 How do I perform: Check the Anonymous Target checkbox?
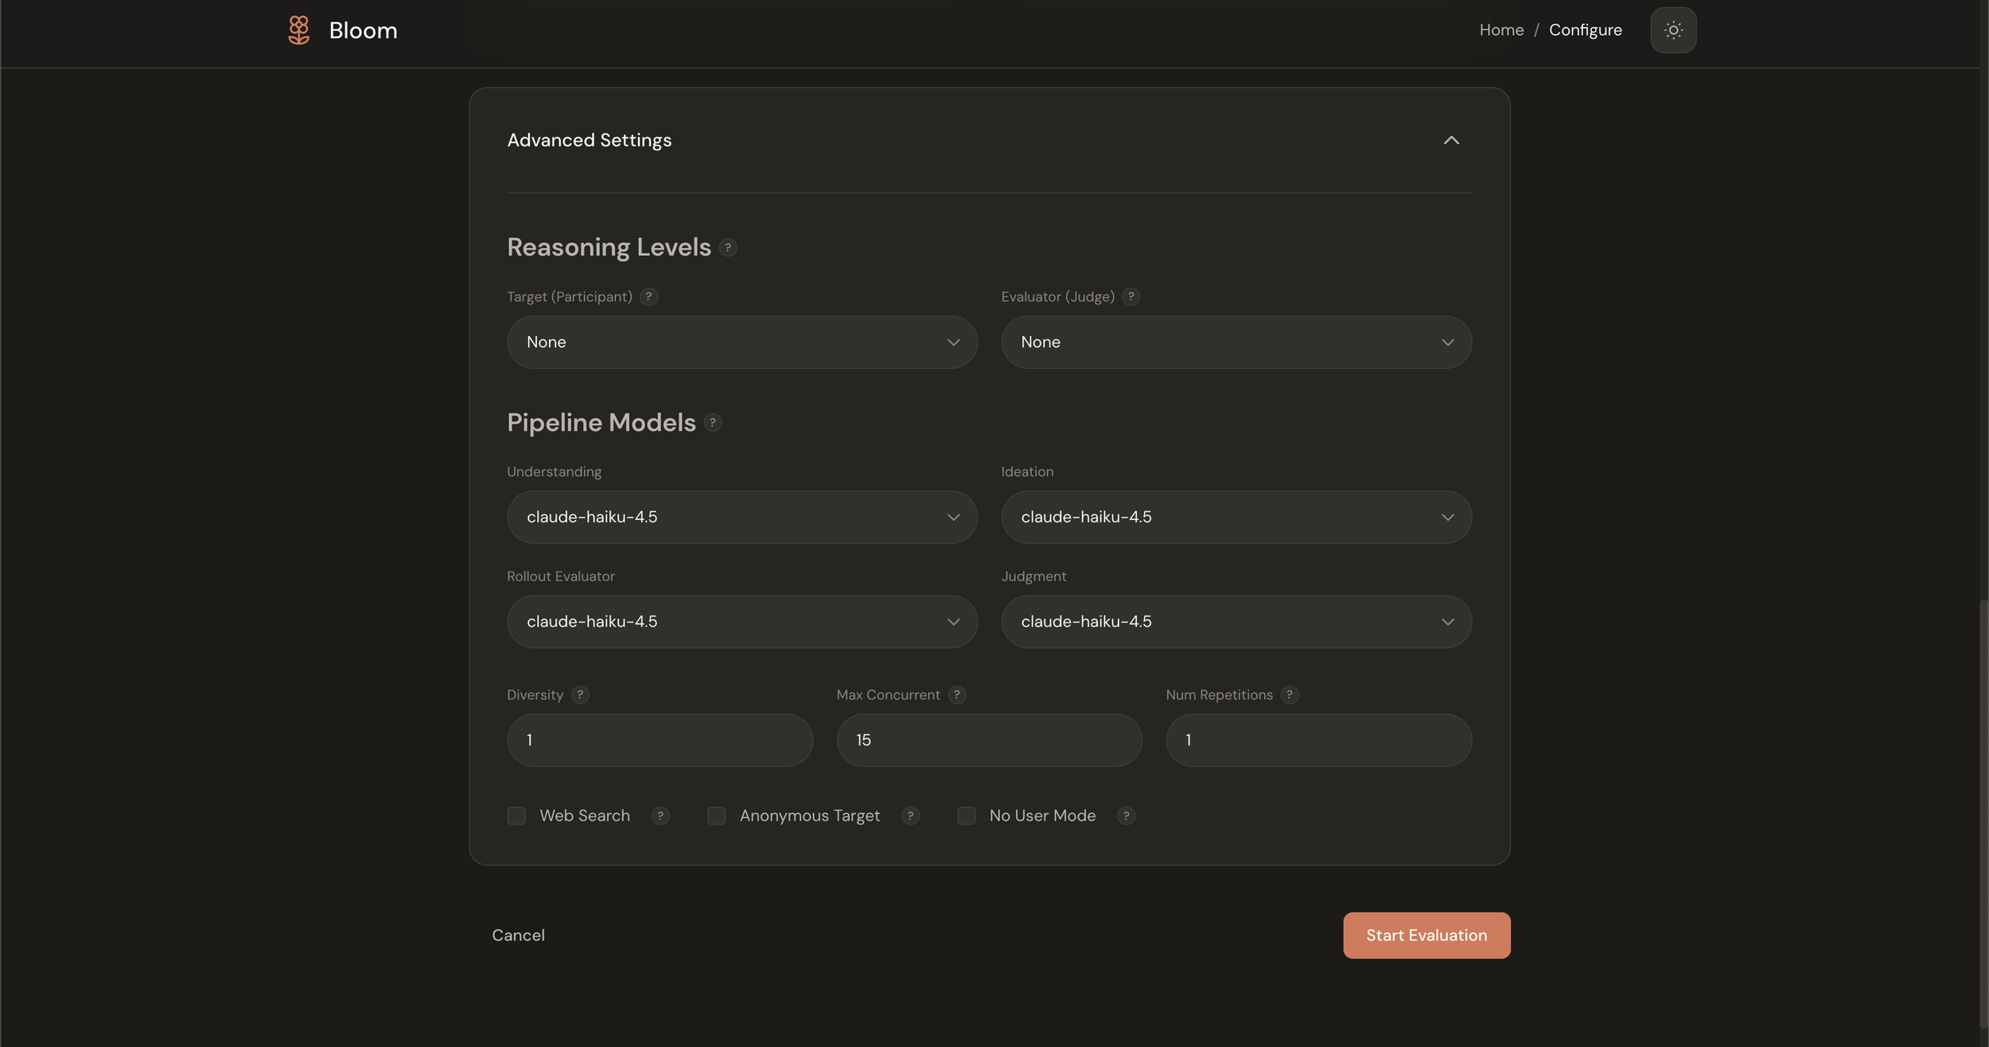tap(716, 816)
